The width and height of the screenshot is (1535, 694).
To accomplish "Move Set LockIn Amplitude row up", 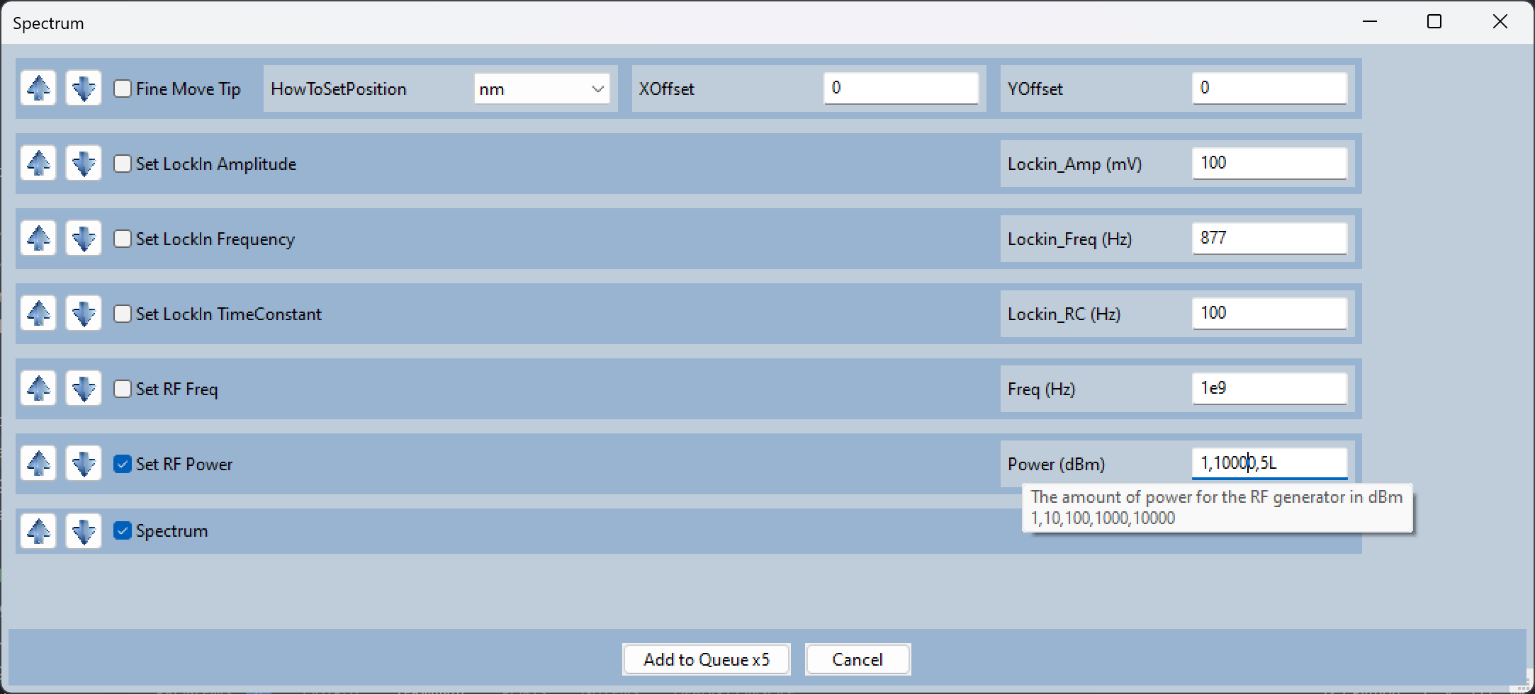I will (x=38, y=164).
